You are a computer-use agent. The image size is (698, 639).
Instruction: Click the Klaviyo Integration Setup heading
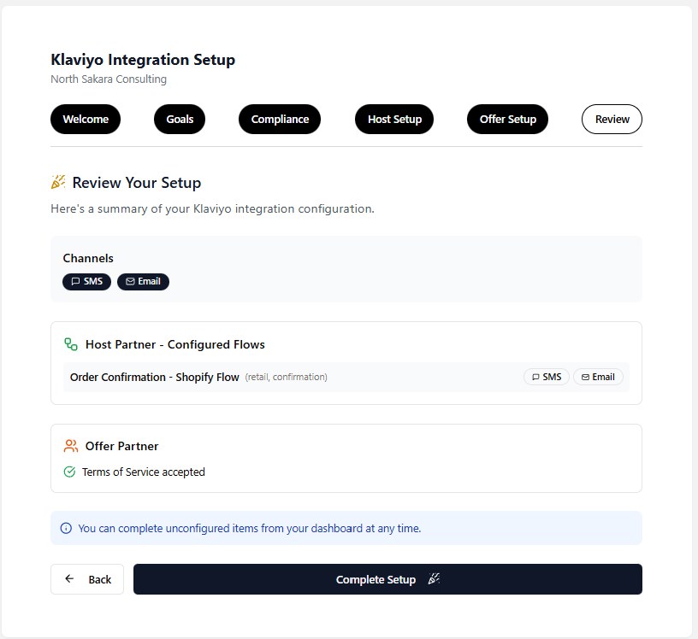coord(143,60)
